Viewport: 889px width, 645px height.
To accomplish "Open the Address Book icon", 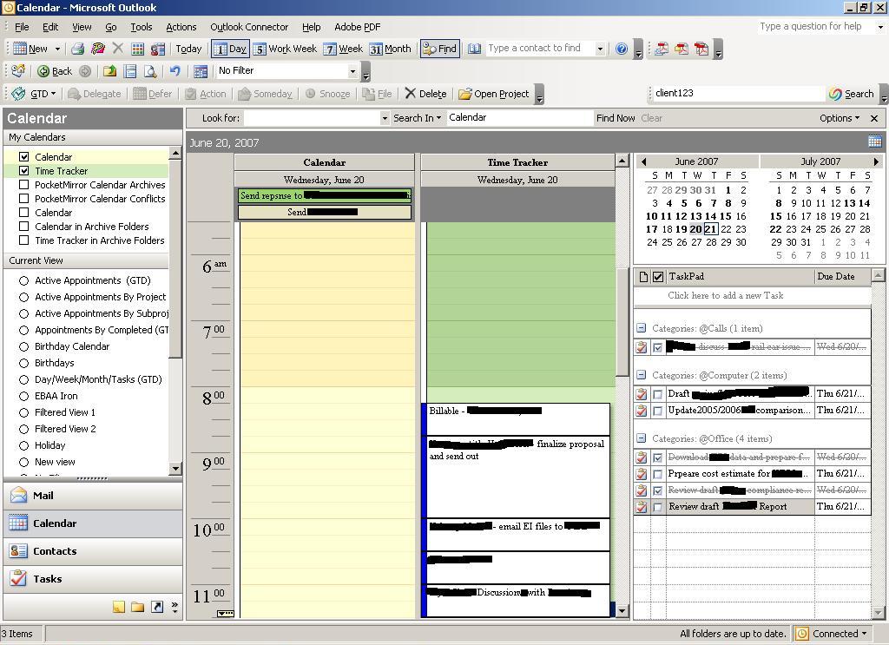I will [475, 49].
